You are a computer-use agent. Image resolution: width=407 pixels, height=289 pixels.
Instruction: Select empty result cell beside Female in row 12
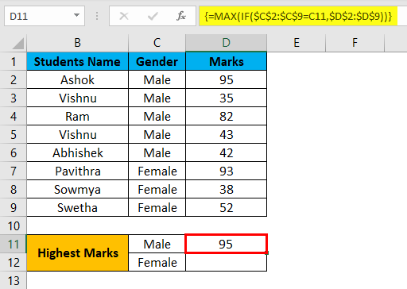click(x=226, y=262)
